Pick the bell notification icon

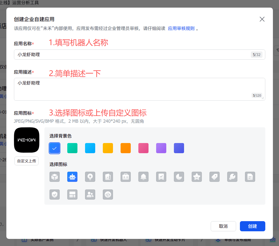pyautogui.click(x=143, y=177)
